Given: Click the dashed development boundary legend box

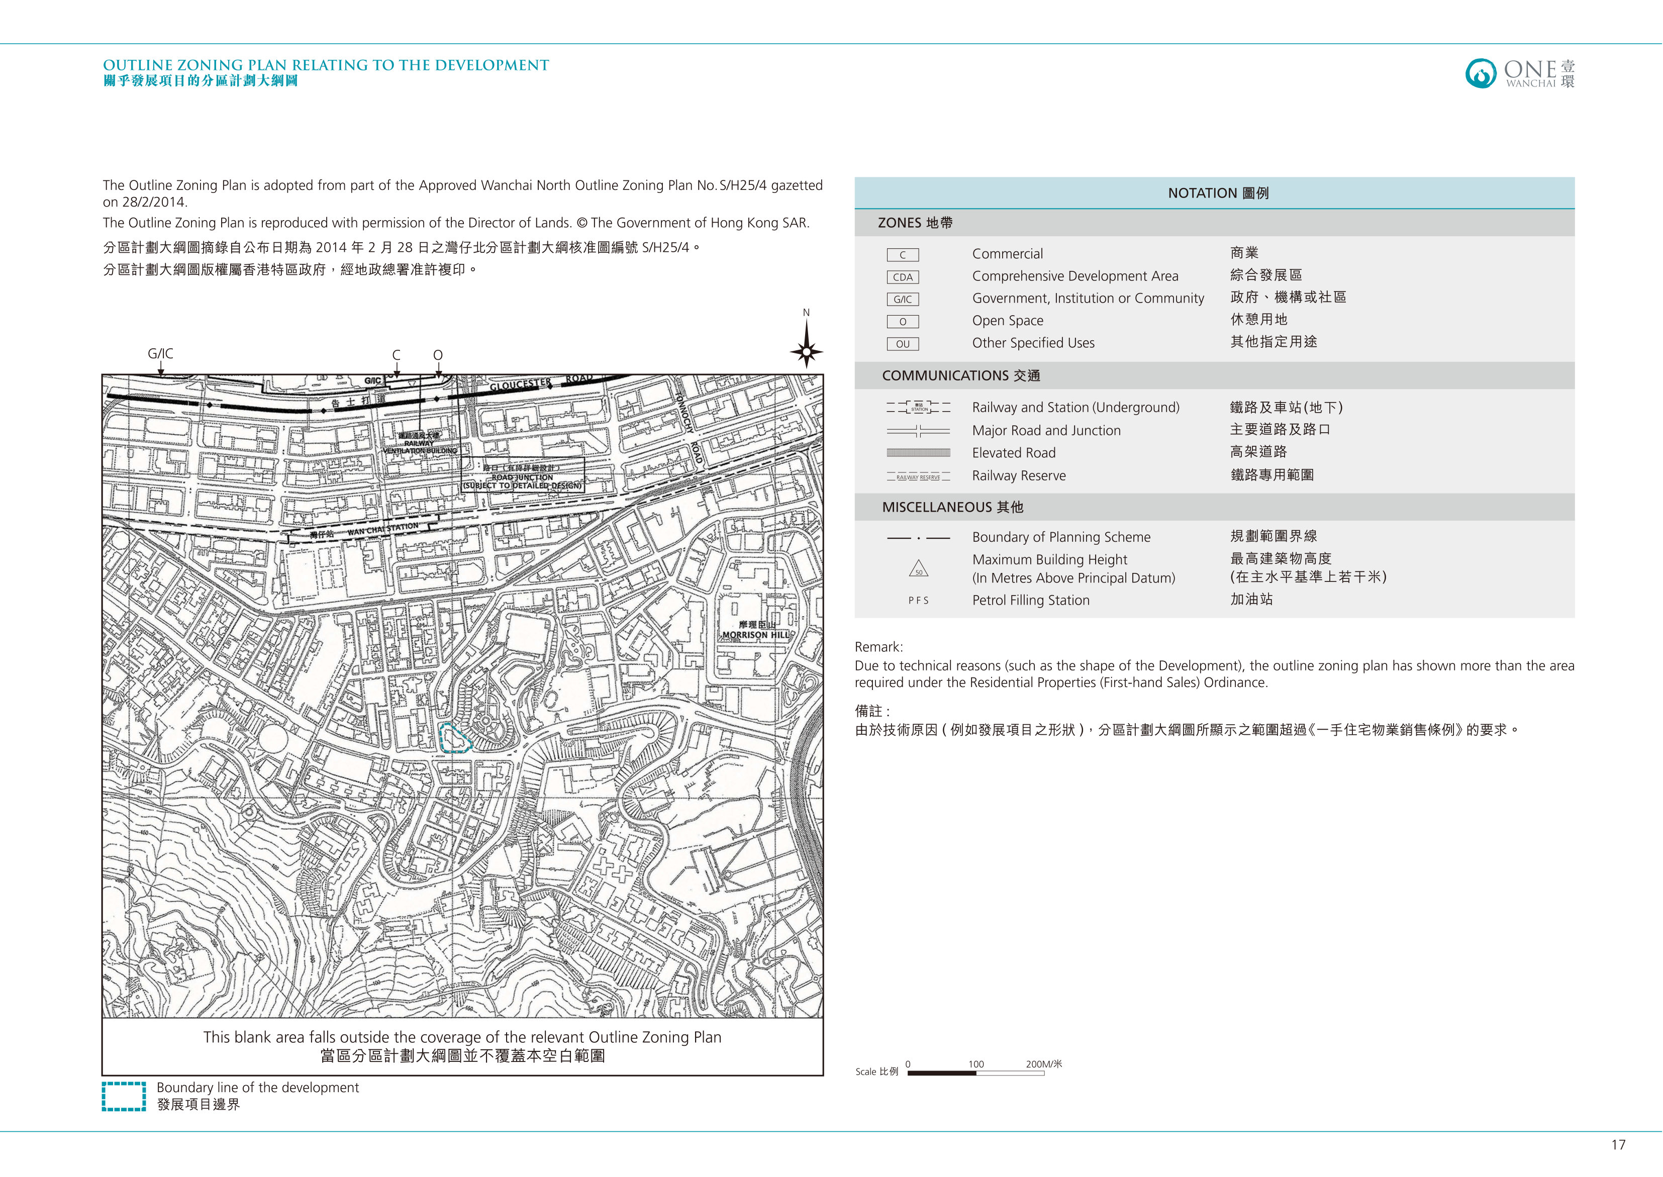Looking at the screenshot, I should 124,1097.
